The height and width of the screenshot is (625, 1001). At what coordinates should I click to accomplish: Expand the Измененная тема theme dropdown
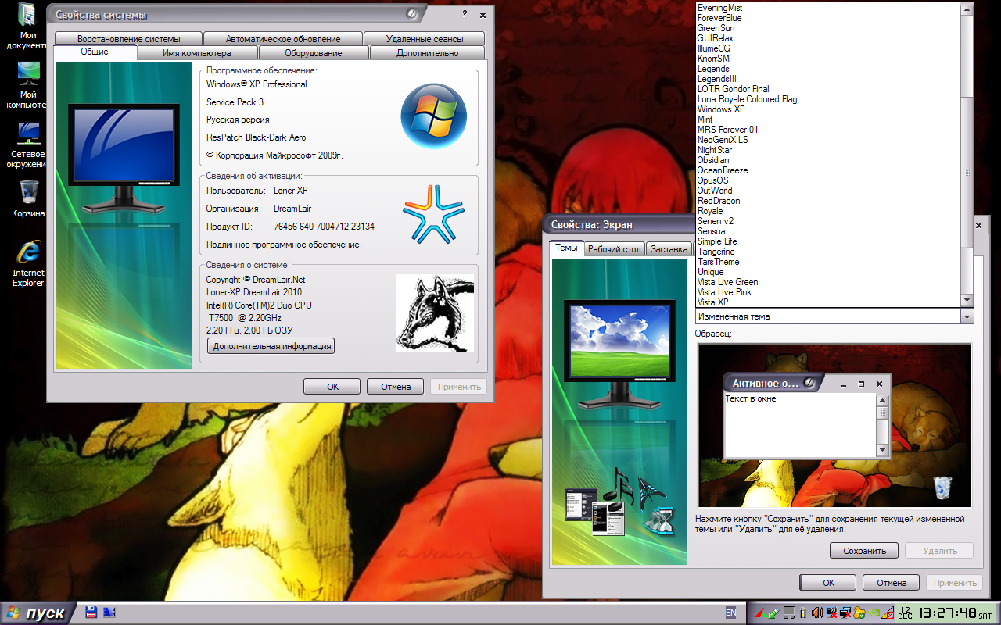point(967,316)
